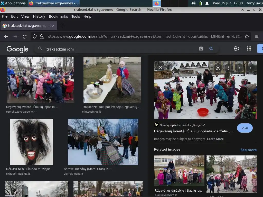Open the View menu
Image resolution: width=263 pixels, height=197 pixels.
[x=25, y=16]
